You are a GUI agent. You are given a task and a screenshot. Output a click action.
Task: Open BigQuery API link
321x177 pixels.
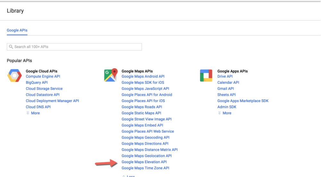(x=37, y=82)
